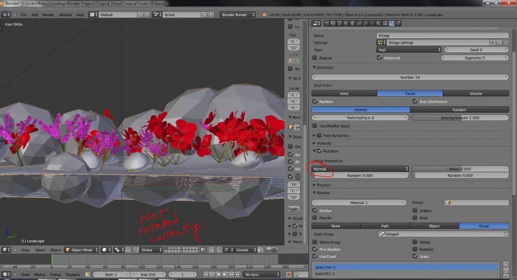Open the No Sync dropdown
This screenshot has height=280, width=517.
pyautogui.click(x=262, y=274)
